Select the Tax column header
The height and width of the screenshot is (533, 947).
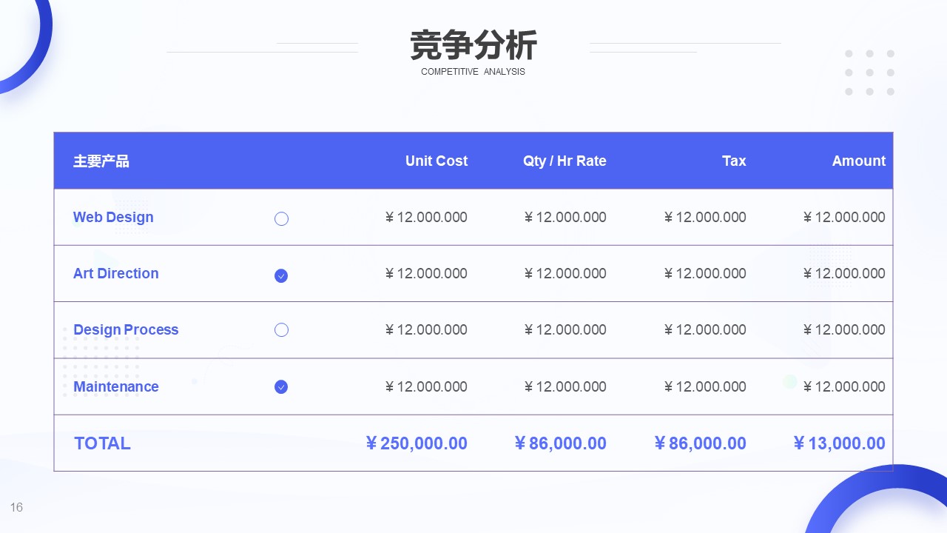point(733,161)
